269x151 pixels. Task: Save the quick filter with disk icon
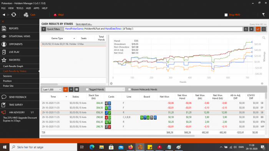tap(246, 29)
